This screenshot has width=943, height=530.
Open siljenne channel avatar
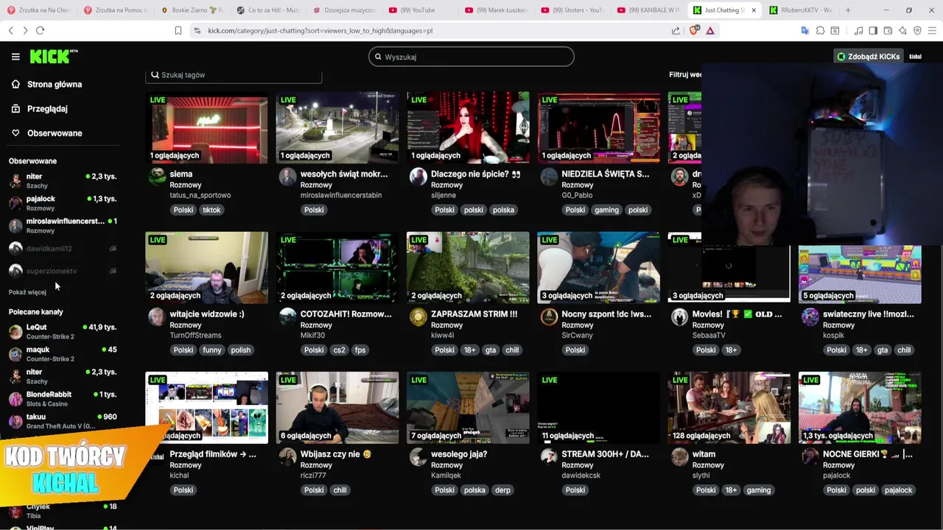pyautogui.click(x=418, y=177)
